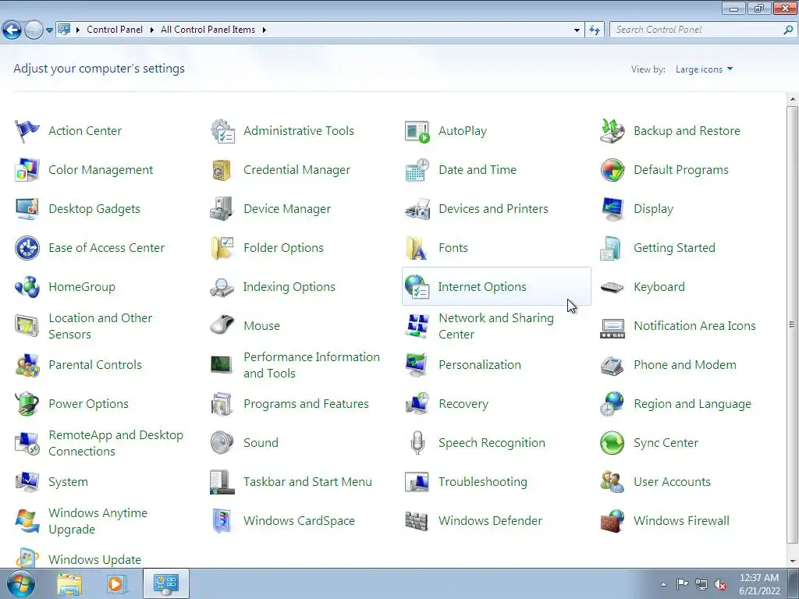Image resolution: width=799 pixels, height=599 pixels.
Task: Open the Indexing Options magnifier icon
Action: (222, 288)
